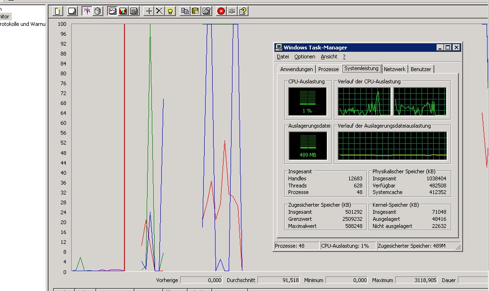This screenshot has width=489, height=291.
Task: Click the Paste Counter List icon
Action: pyautogui.click(x=196, y=11)
